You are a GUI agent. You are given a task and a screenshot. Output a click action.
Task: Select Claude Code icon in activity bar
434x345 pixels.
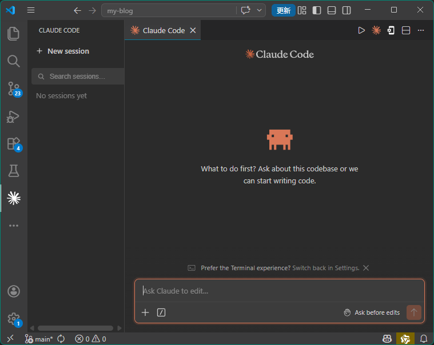click(14, 198)
